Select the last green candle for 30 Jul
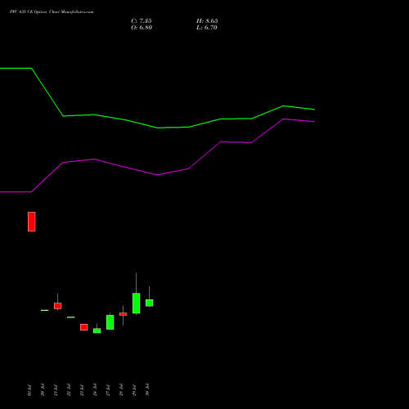The image size is (409, 409). pyautogui.click(x=150, y=303)
